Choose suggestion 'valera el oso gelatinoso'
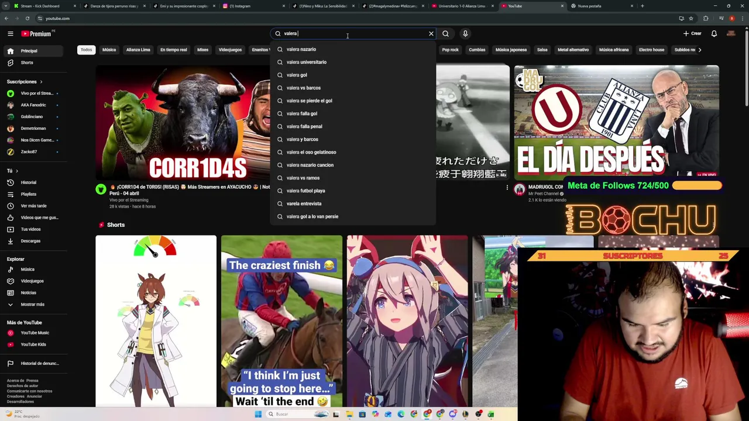The height and width of the screenshot is (421, 749). click(353, 152)
